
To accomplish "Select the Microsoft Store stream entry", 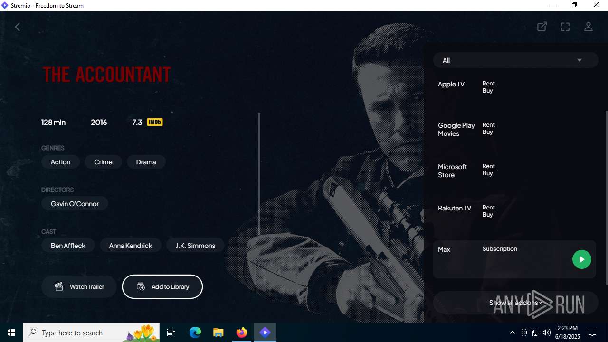I will [514, 176].
